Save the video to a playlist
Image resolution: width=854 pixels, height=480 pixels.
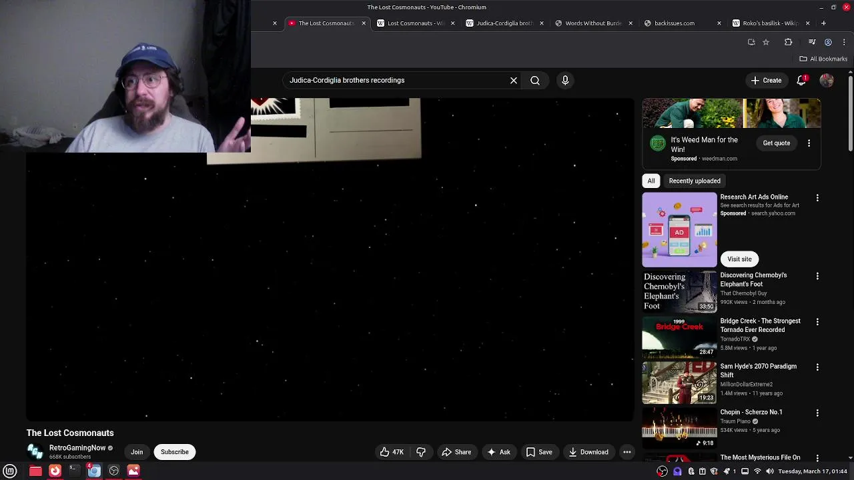pos(539,452)
